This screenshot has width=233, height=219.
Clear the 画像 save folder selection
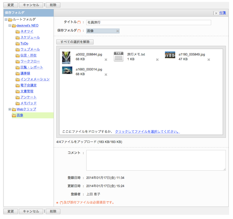coord(118,31)
